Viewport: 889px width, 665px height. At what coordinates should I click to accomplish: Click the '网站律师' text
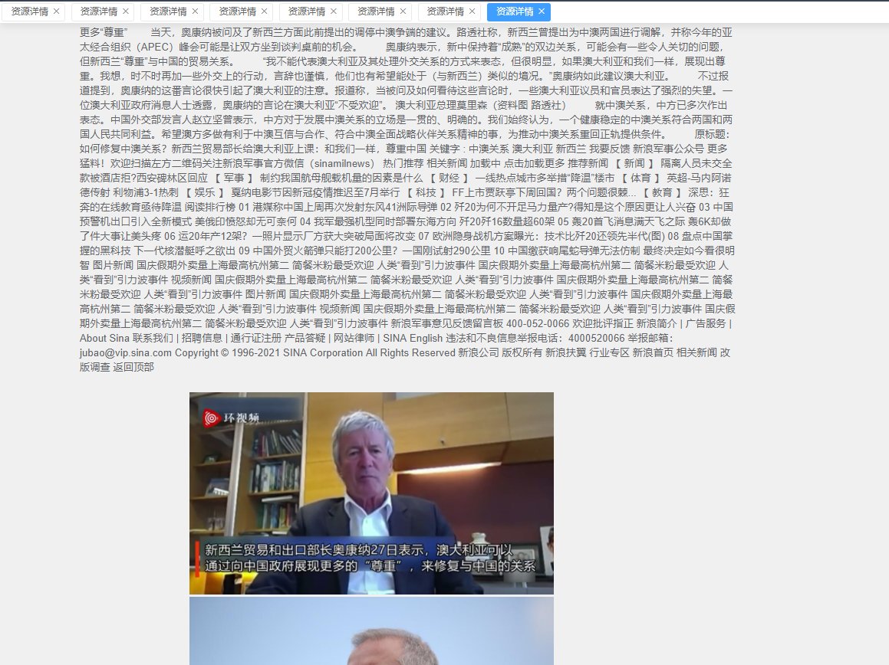[354, 338]
